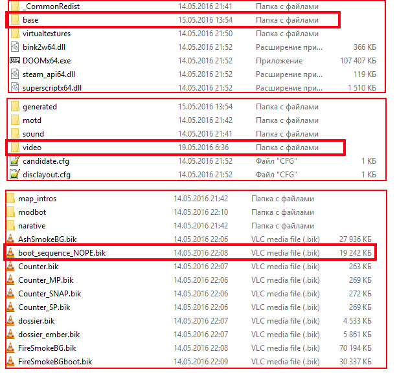397x376 pixels.
Task: Click the 30 337 КБ size value
Action: click(x=355, y=362)
